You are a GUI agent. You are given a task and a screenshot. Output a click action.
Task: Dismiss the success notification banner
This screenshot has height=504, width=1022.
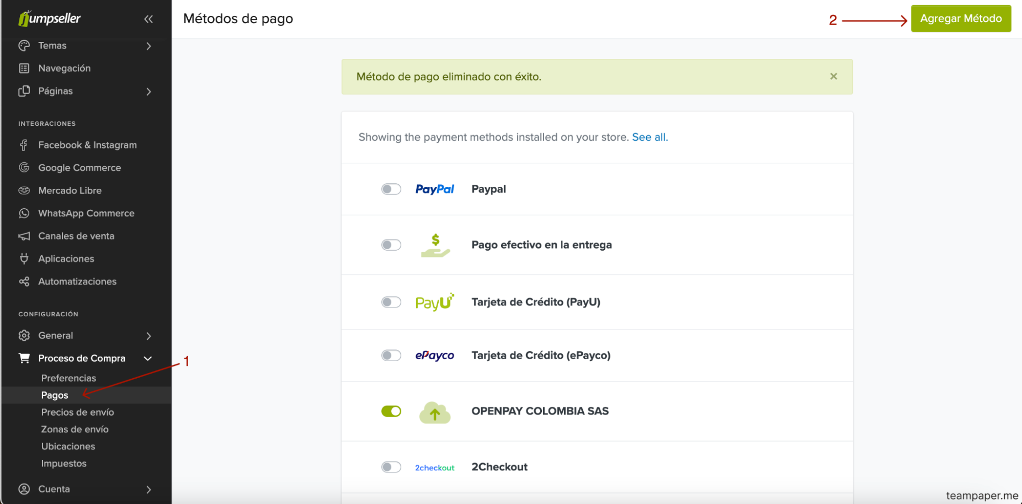click(x=833, y=76)
